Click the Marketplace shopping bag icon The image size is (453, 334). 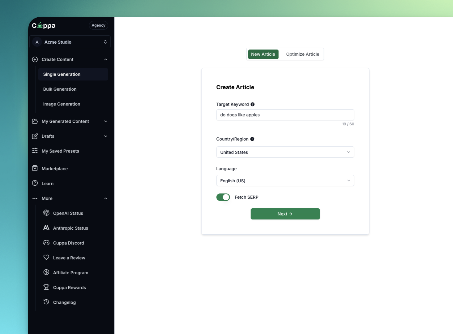coord(35,168)
